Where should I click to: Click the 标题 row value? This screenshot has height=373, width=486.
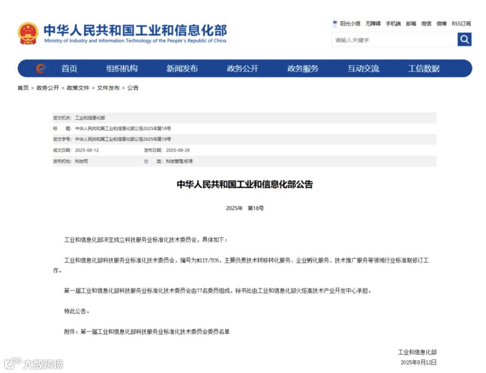click(x=123, y=129)
